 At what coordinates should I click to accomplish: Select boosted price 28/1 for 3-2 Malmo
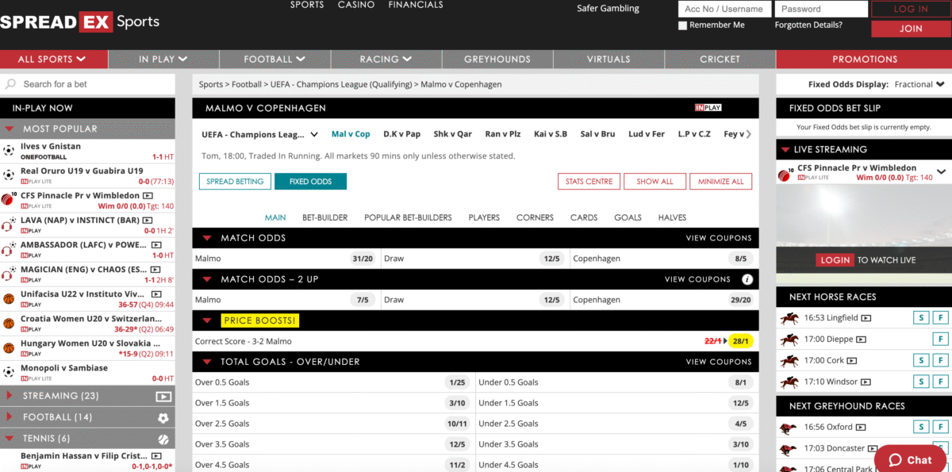[740, 341]
